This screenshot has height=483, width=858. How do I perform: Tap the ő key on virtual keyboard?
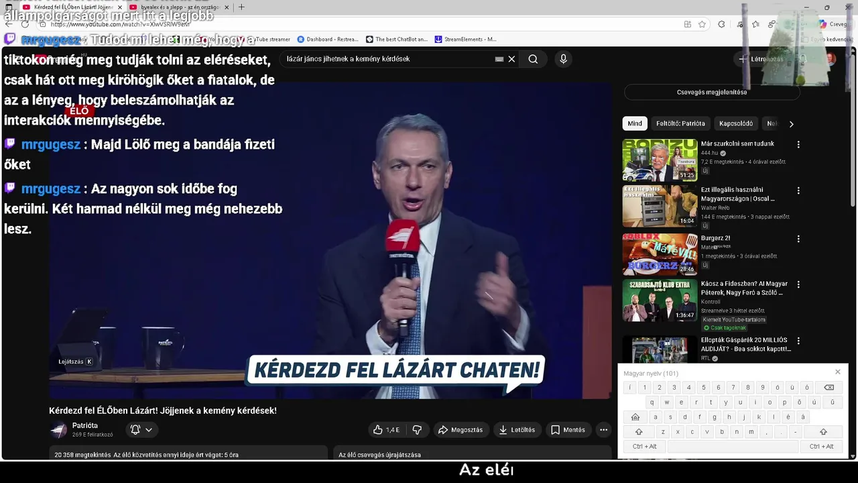[x=799, y=402]
